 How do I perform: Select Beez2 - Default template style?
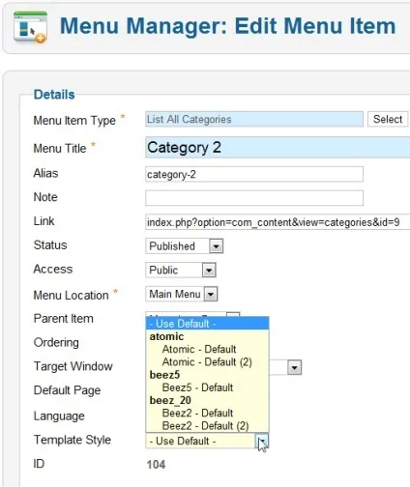pyautogui.click(x=197, y=413)
